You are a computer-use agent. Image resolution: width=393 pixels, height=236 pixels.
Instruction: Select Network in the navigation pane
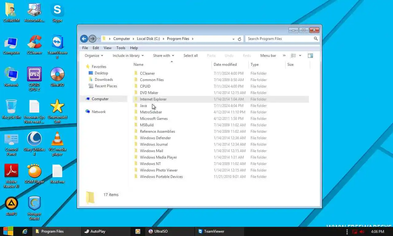[x=99, y=112]
